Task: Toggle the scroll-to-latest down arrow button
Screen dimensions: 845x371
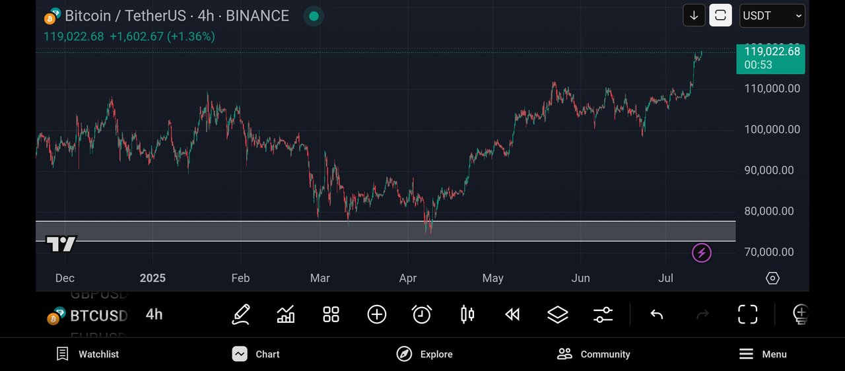Action: click(x=694, y=15)
